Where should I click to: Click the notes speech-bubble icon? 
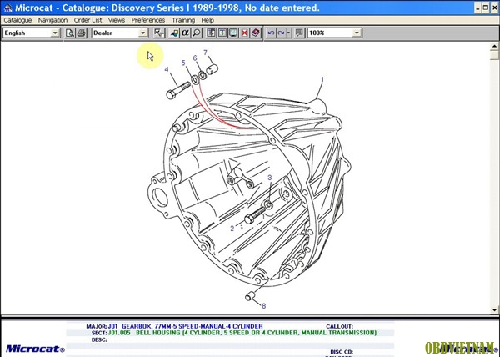299,33
